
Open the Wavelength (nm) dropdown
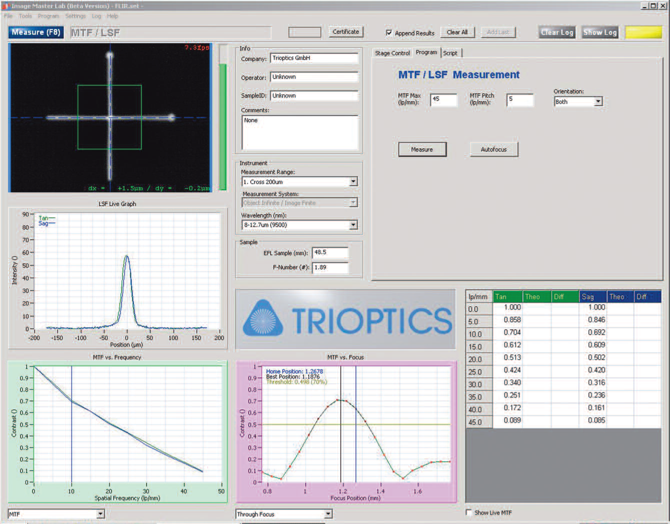[353, 225]
